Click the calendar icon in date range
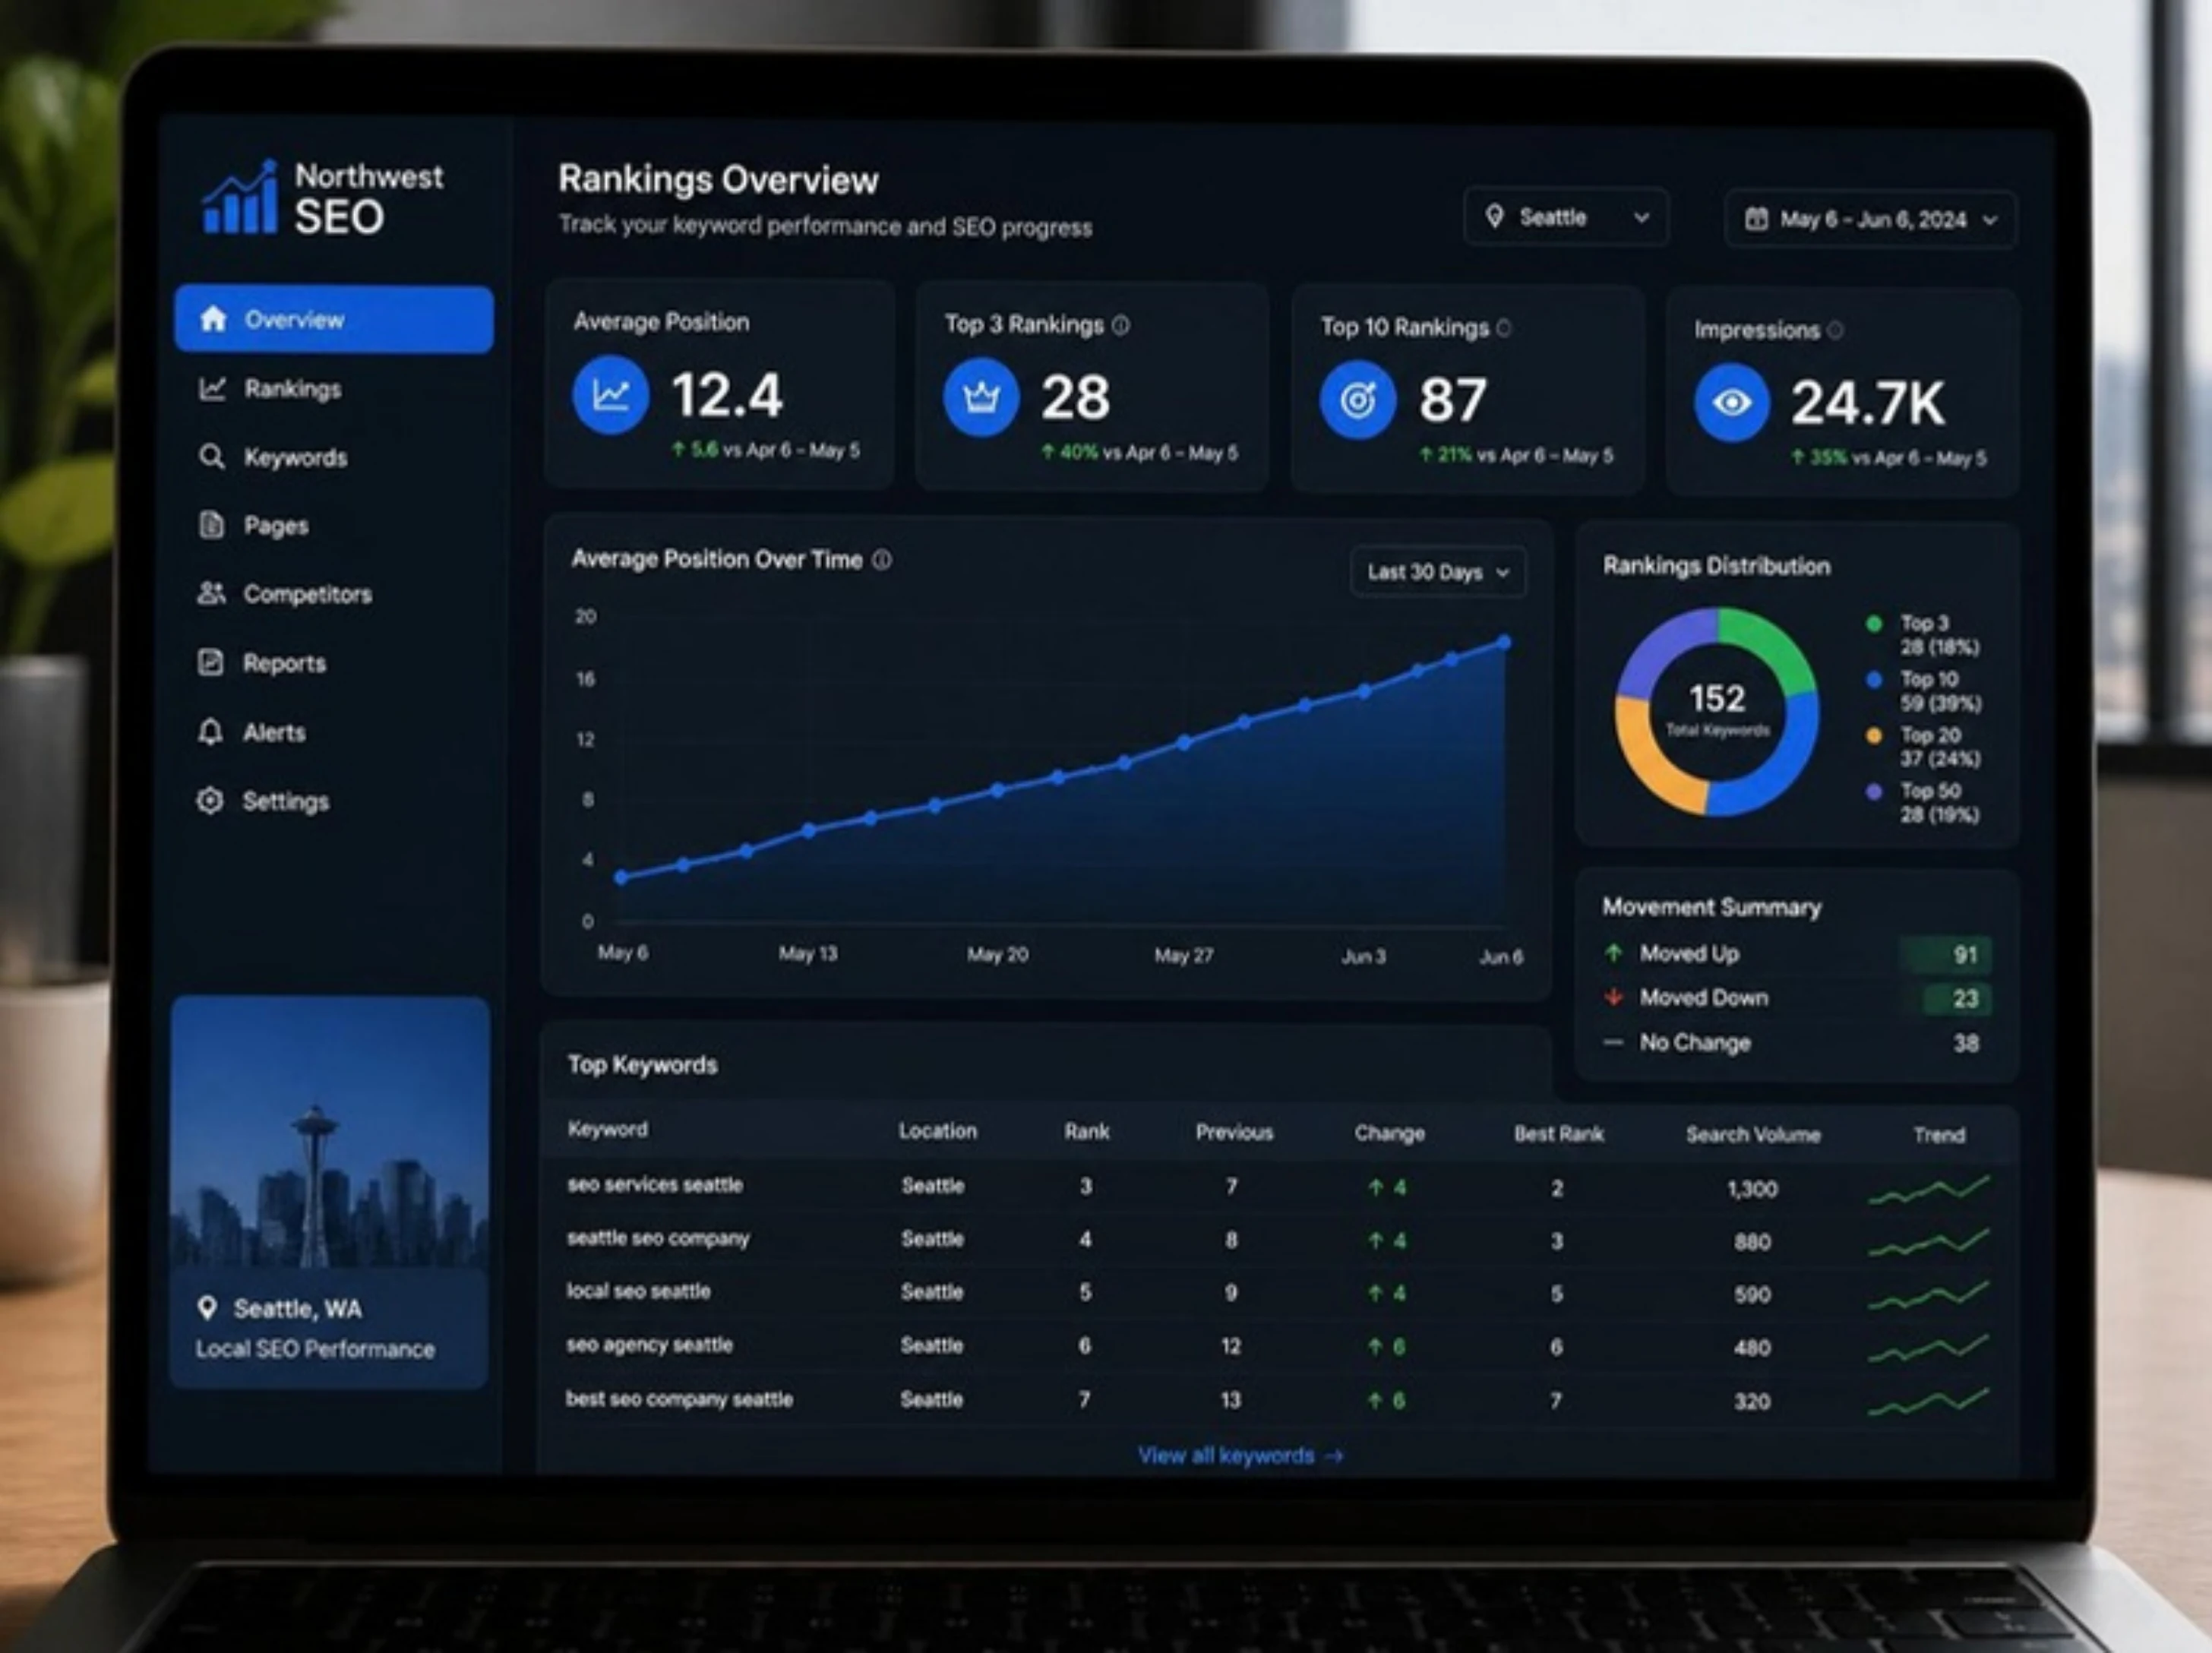Viewport: 2212px width, 1653px height. [x=1756, y=219]
